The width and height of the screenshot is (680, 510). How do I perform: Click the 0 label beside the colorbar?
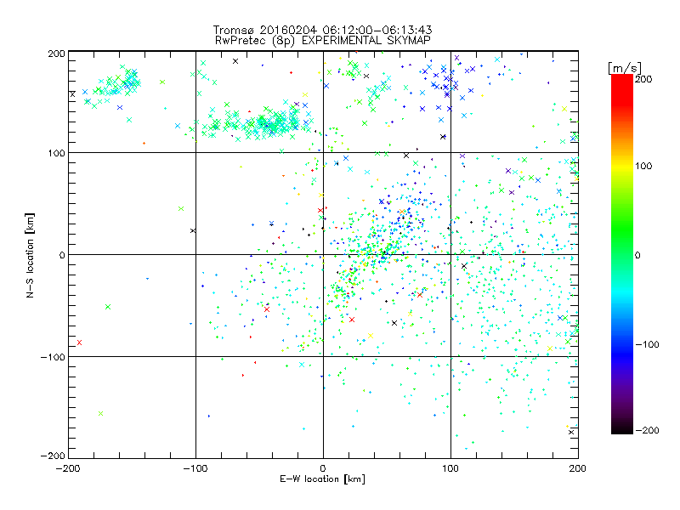[x=637, y=255]
